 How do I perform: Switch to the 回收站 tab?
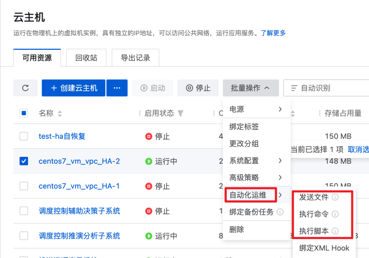[x=86, y=58]
